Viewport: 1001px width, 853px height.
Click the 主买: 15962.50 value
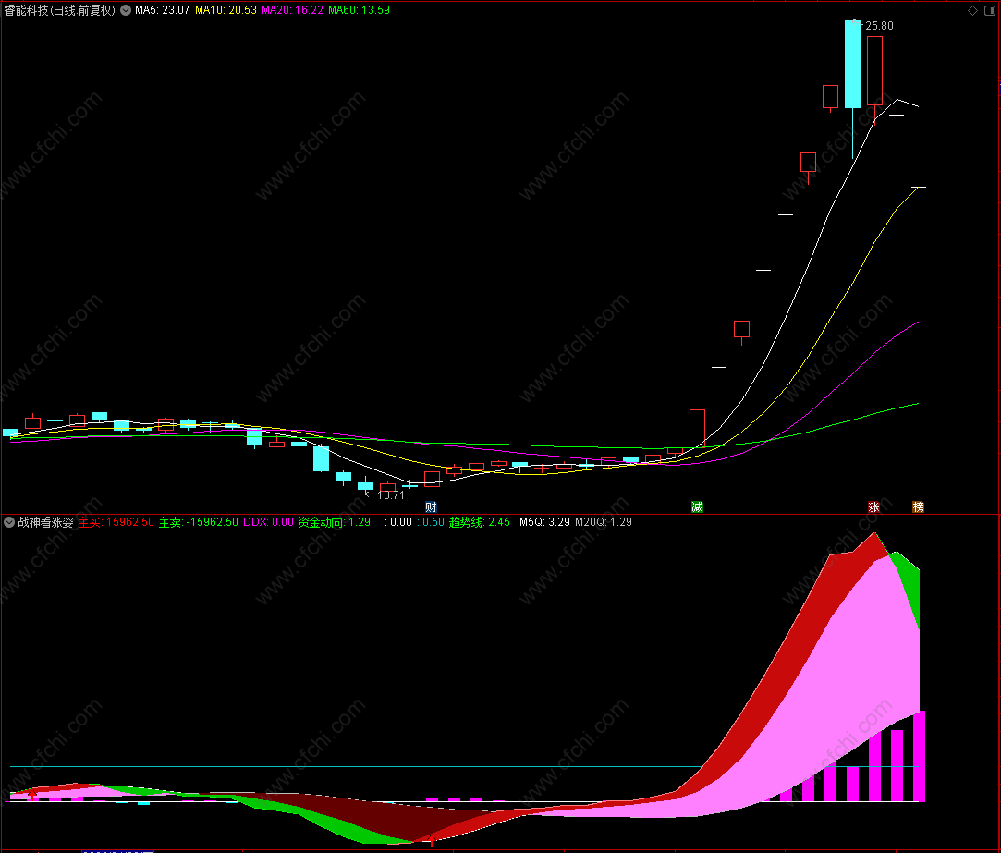point(116,522)
